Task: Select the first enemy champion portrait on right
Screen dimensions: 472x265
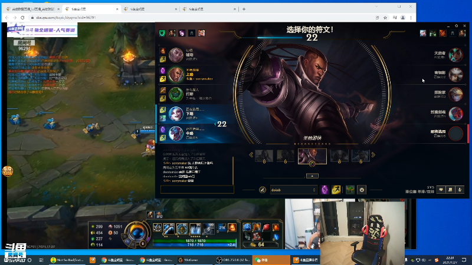Action: pyautogui.click(x=455, y=55)
